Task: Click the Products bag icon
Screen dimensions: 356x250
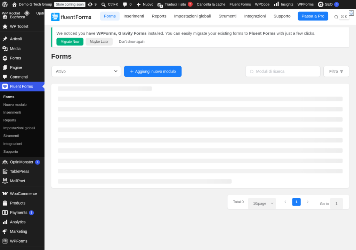Action: [x=5, y=203]
